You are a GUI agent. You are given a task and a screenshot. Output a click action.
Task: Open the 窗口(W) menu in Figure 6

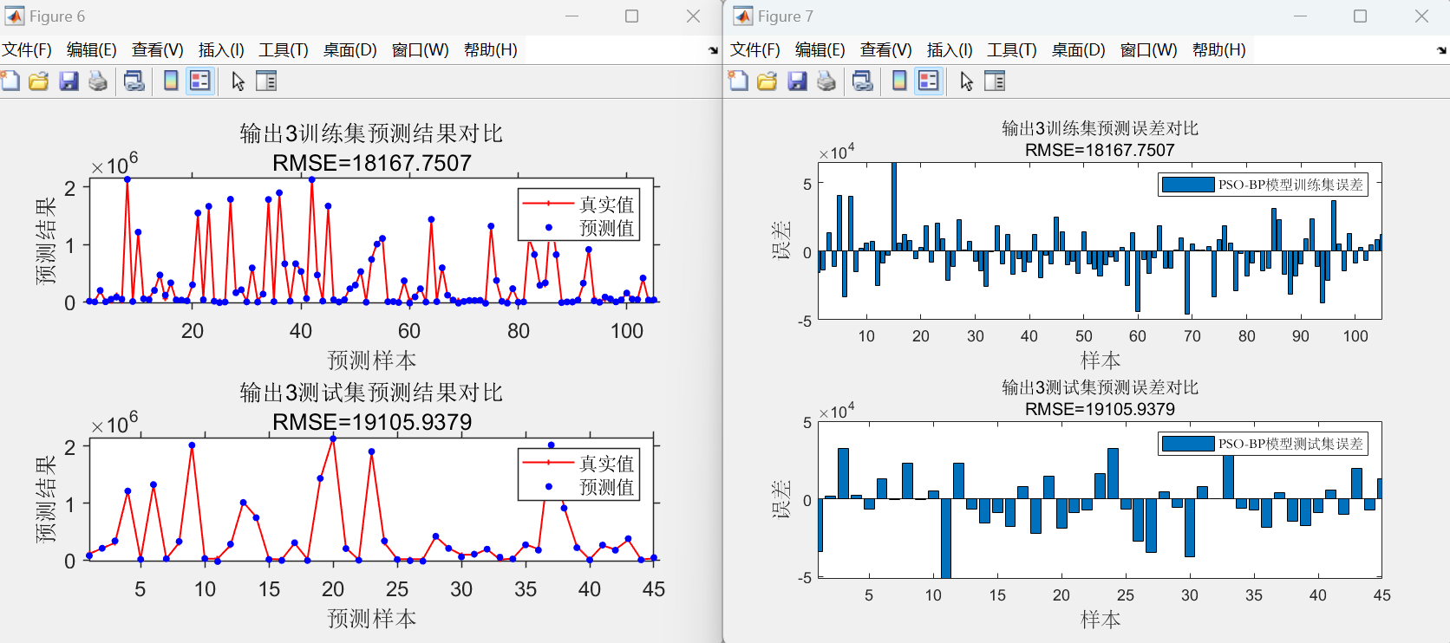point(421,50)
